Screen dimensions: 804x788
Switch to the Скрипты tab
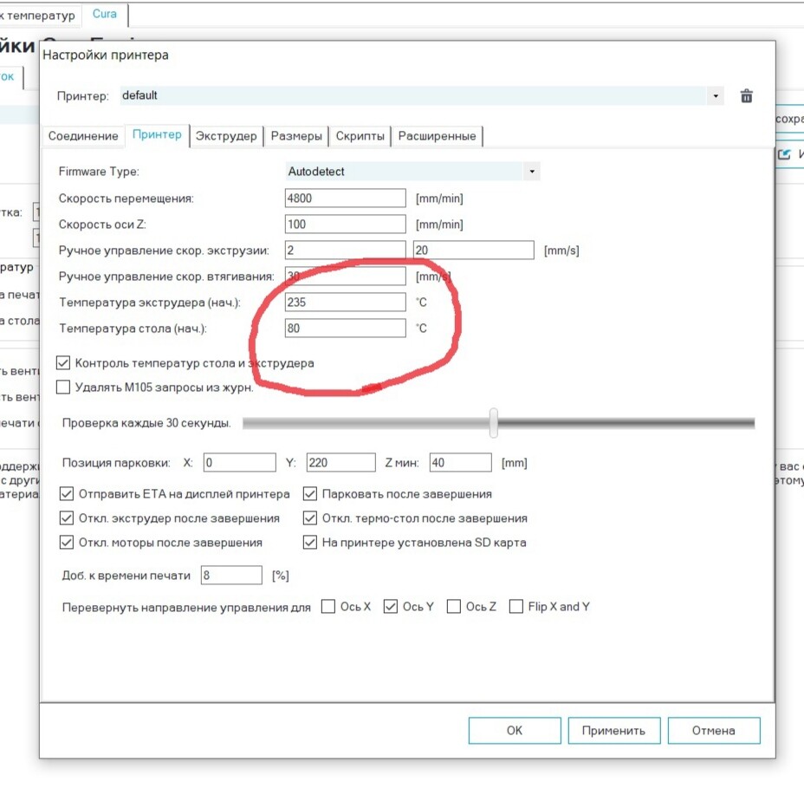[360, 136]
